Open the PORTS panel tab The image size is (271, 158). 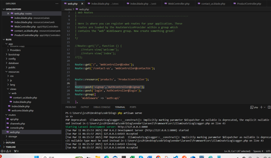click(x=133, y=107)
